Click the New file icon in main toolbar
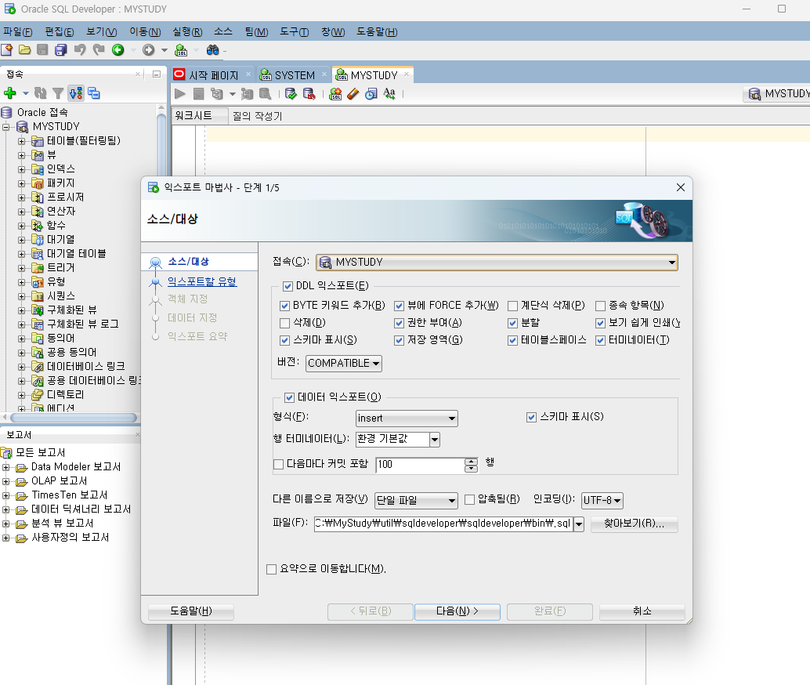 7,49
